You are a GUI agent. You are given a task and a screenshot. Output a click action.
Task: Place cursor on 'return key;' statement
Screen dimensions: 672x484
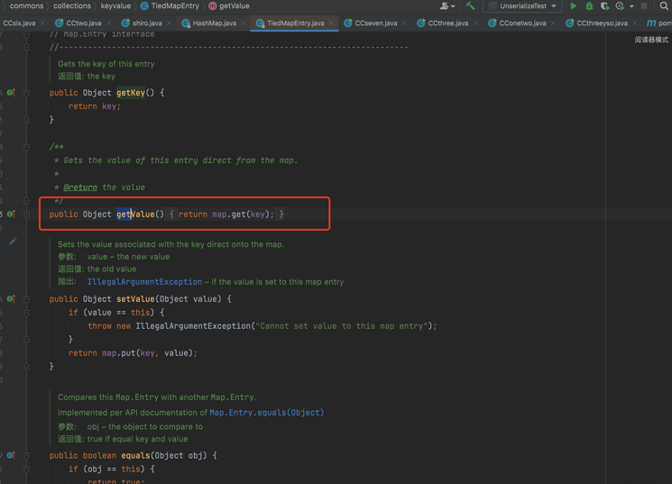[x=95, y=106]
